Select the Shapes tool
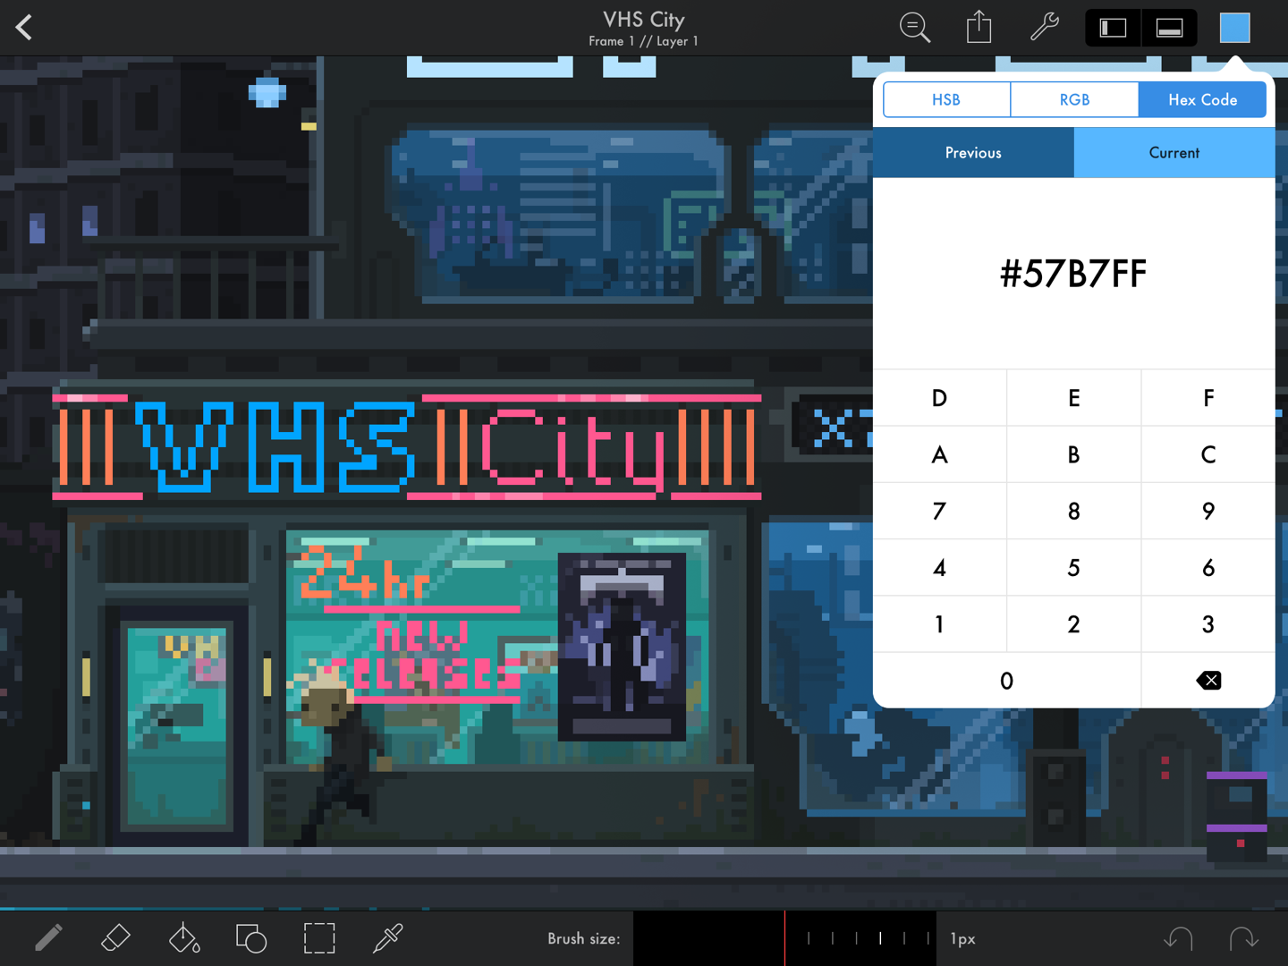The width and height of the screenshot is (1288, 966). point(251,938)
